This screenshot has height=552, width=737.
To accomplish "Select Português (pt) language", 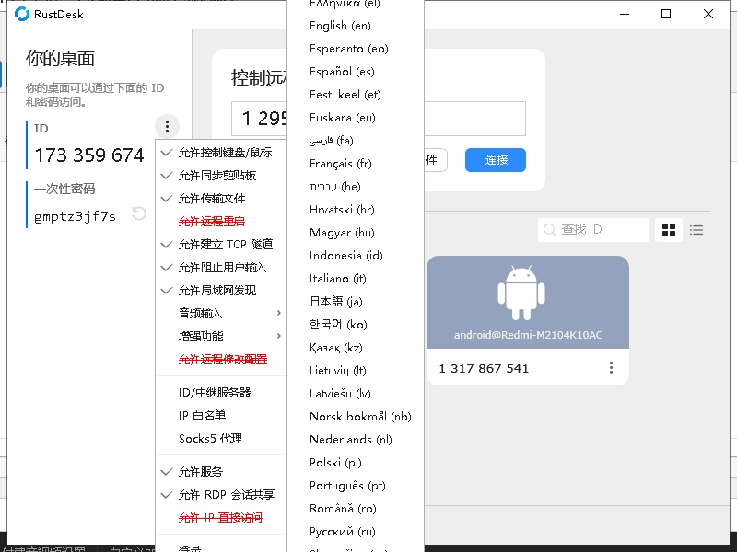I will [x=356, y=486].
